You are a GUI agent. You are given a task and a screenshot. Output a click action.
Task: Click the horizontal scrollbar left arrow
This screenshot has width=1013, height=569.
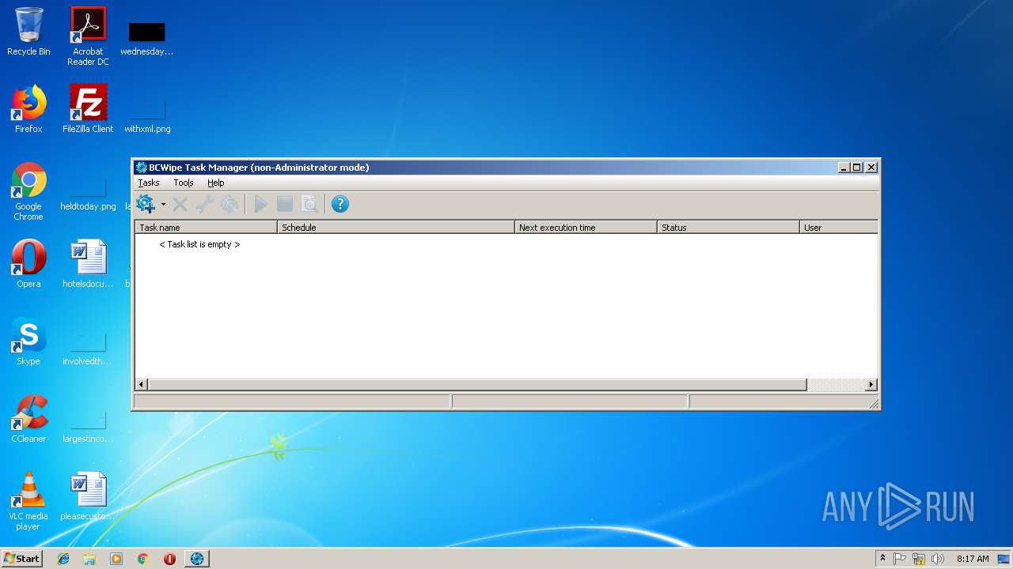(142, 385)
